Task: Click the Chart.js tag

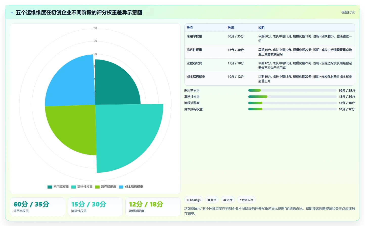Action: point(194,200)
